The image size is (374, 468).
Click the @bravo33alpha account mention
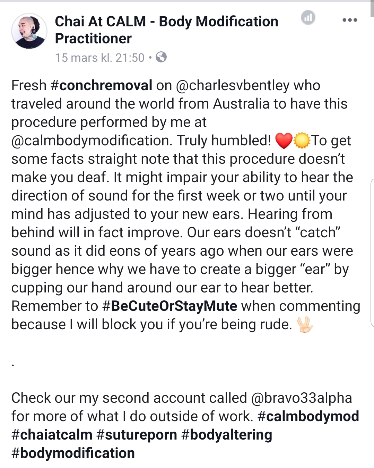(x=301, y=398)
